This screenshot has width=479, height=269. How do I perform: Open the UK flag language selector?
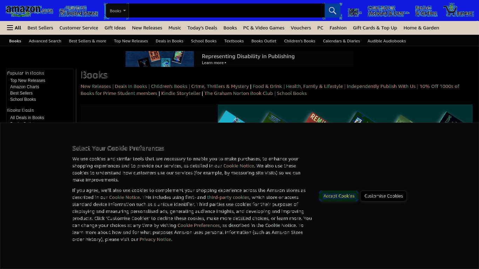coord(355,12)
